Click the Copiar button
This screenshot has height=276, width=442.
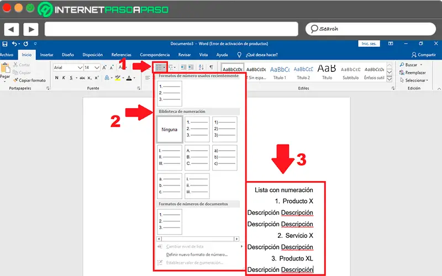tap(22, 72)
